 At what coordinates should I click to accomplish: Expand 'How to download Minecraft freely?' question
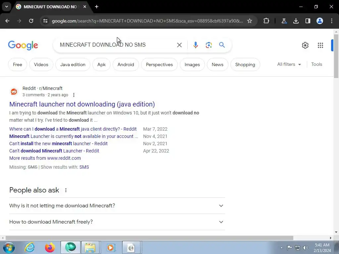(x=117, y=222)
